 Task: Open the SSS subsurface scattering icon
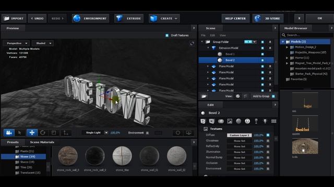click(273, 121)
